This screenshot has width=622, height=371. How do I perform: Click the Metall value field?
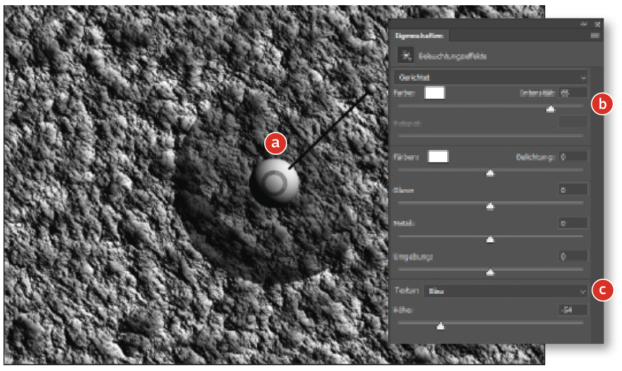573,223
